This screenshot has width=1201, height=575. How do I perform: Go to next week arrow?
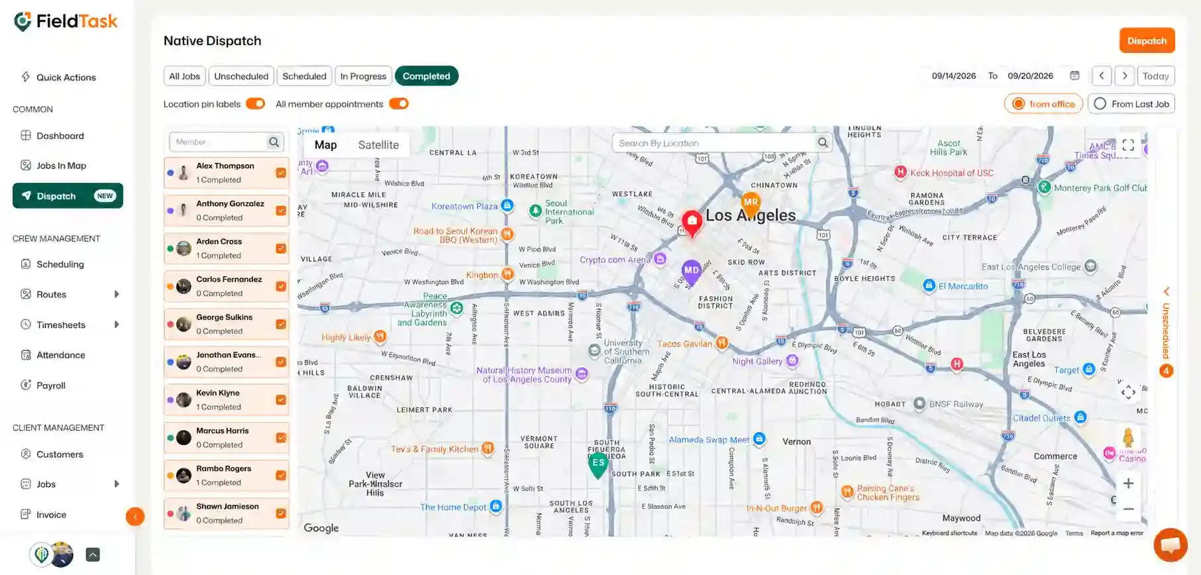[1125, 76]
